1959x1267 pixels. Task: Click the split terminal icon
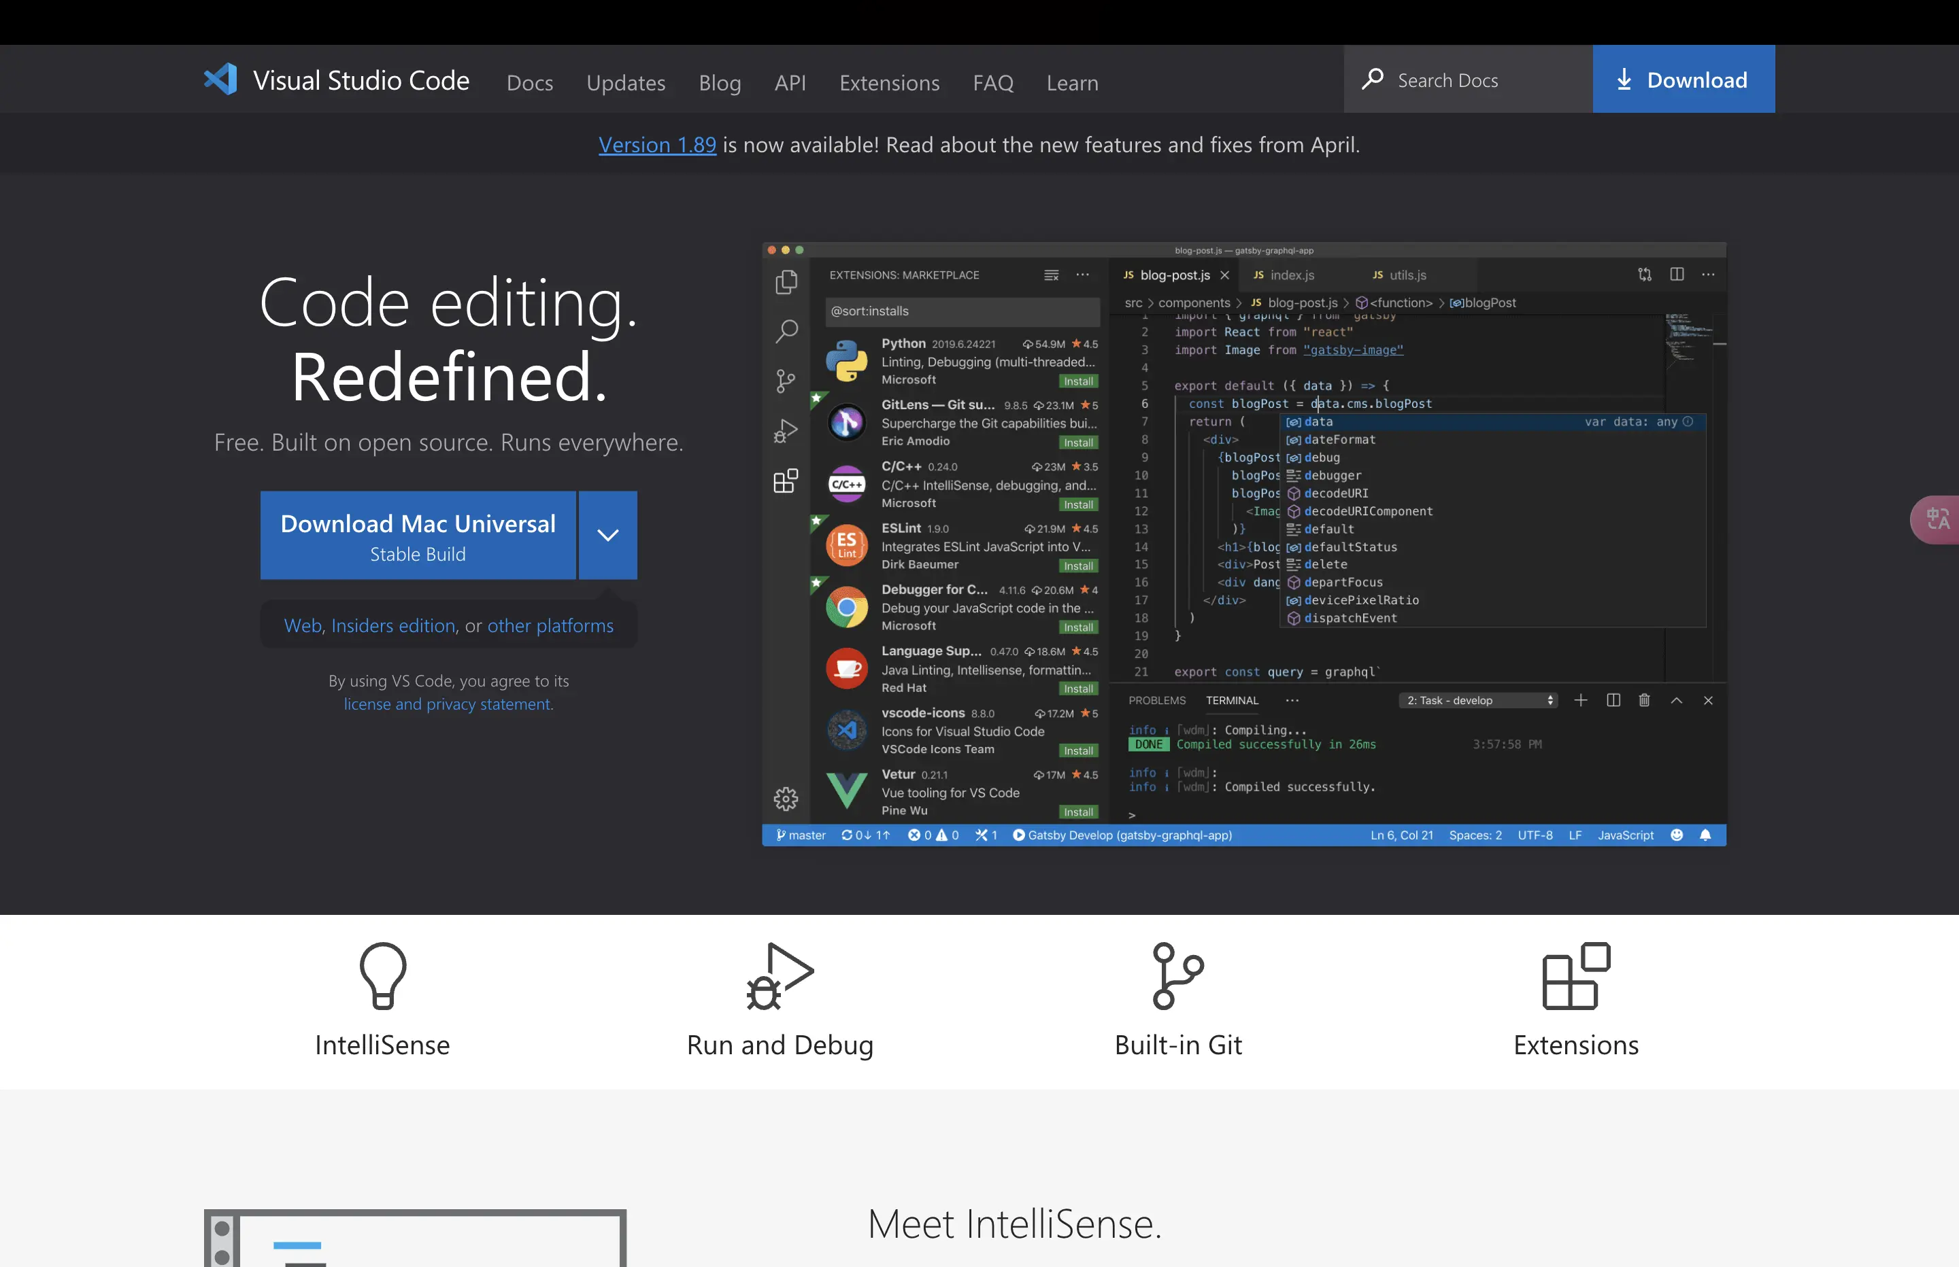tap(1613, 700)
